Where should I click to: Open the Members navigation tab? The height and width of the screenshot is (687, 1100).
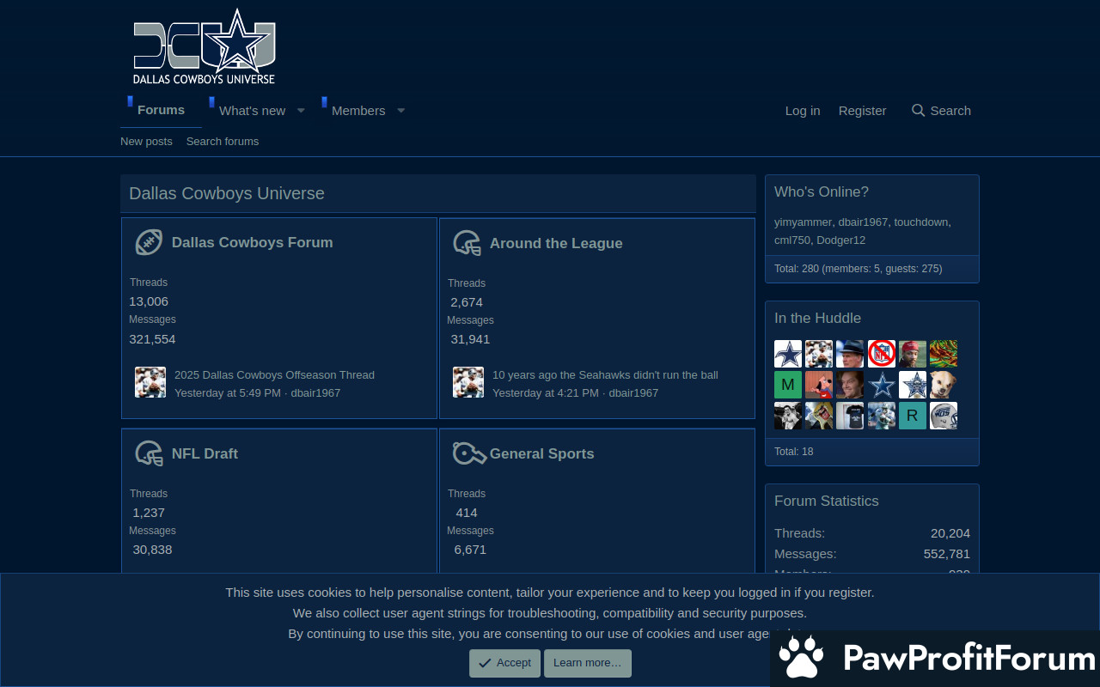click(357, 111)
